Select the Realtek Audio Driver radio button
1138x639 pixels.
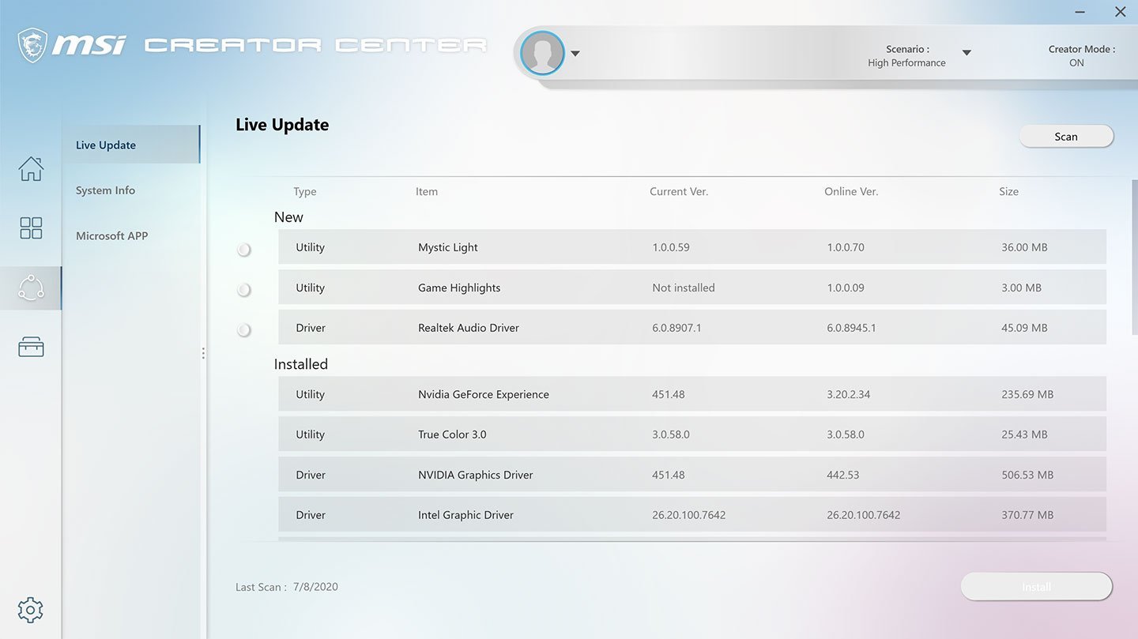click(244, 330)
